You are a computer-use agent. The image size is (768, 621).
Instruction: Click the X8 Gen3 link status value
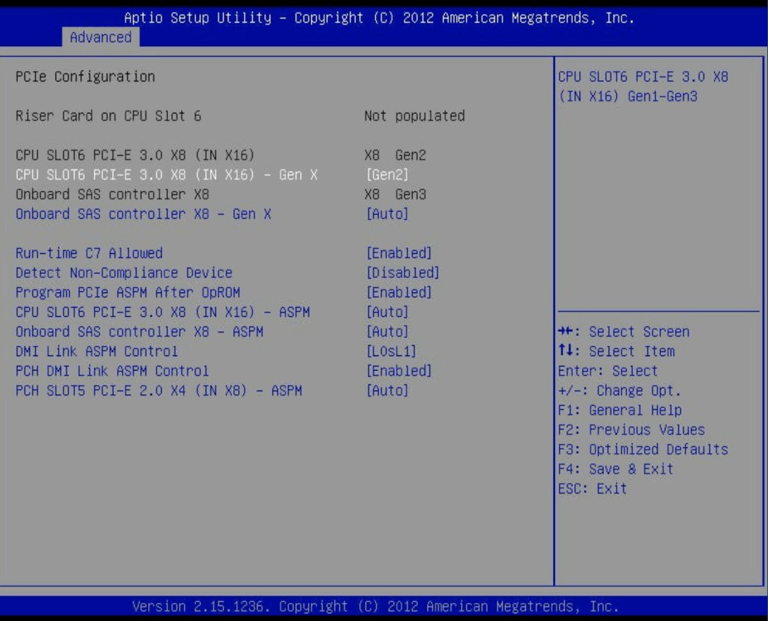point(395,194)
